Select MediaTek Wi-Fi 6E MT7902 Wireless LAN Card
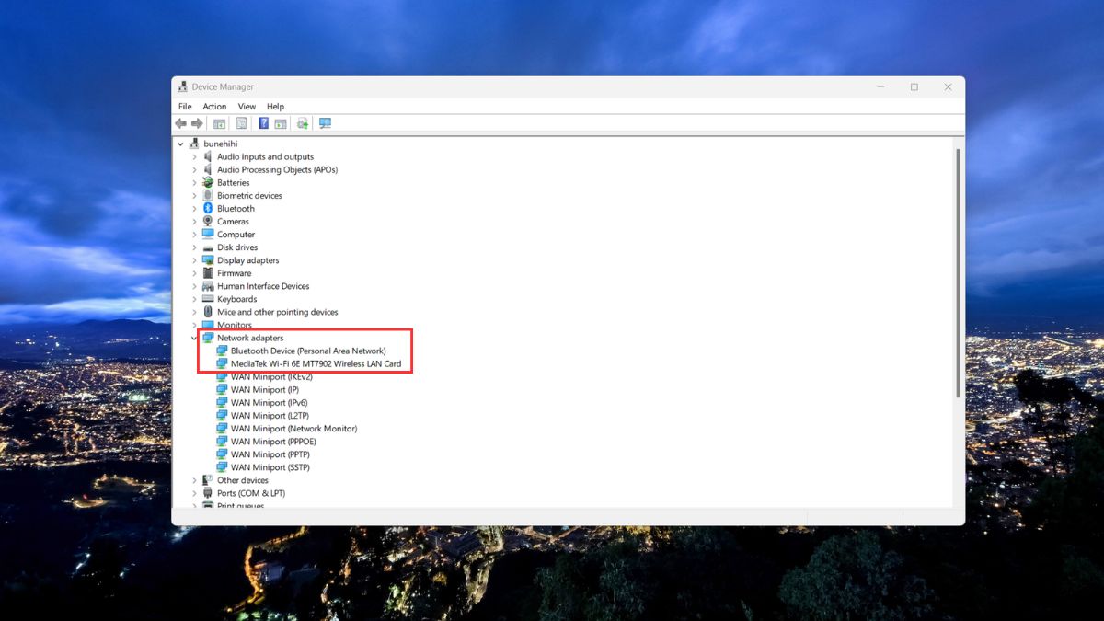 [x=316, y=363]
